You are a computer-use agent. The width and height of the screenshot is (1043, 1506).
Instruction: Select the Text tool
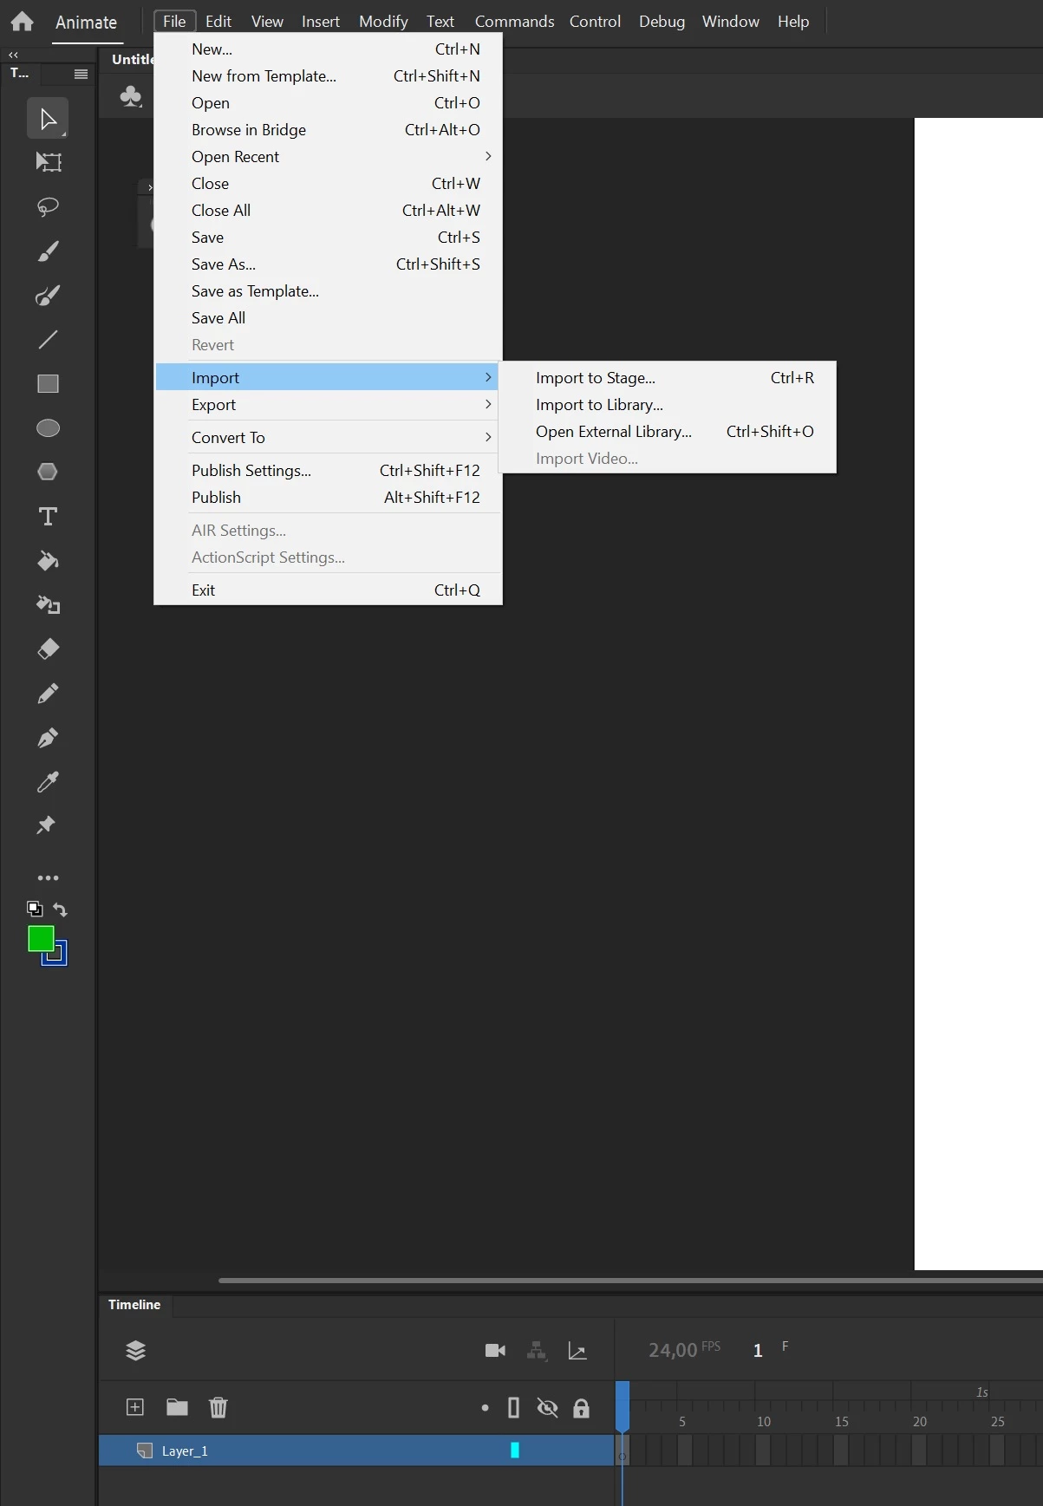48,517
